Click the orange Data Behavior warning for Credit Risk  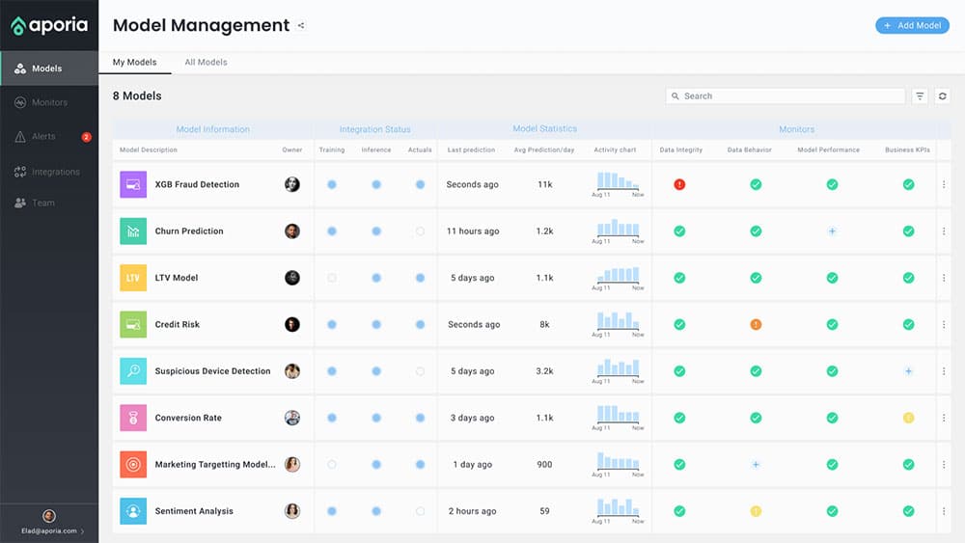pos(756,325)
